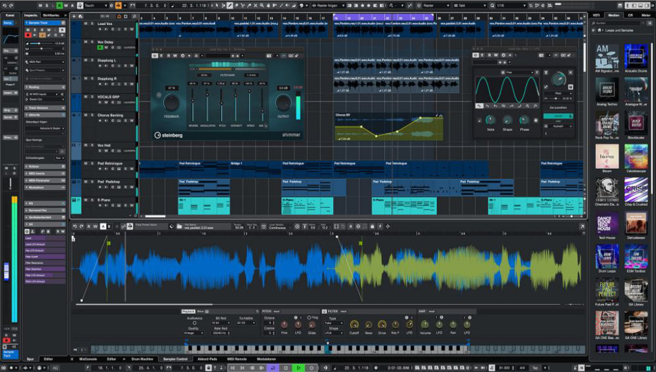
Task: Click the Undo arrow in the top toolbar
Action: [4, 5]
